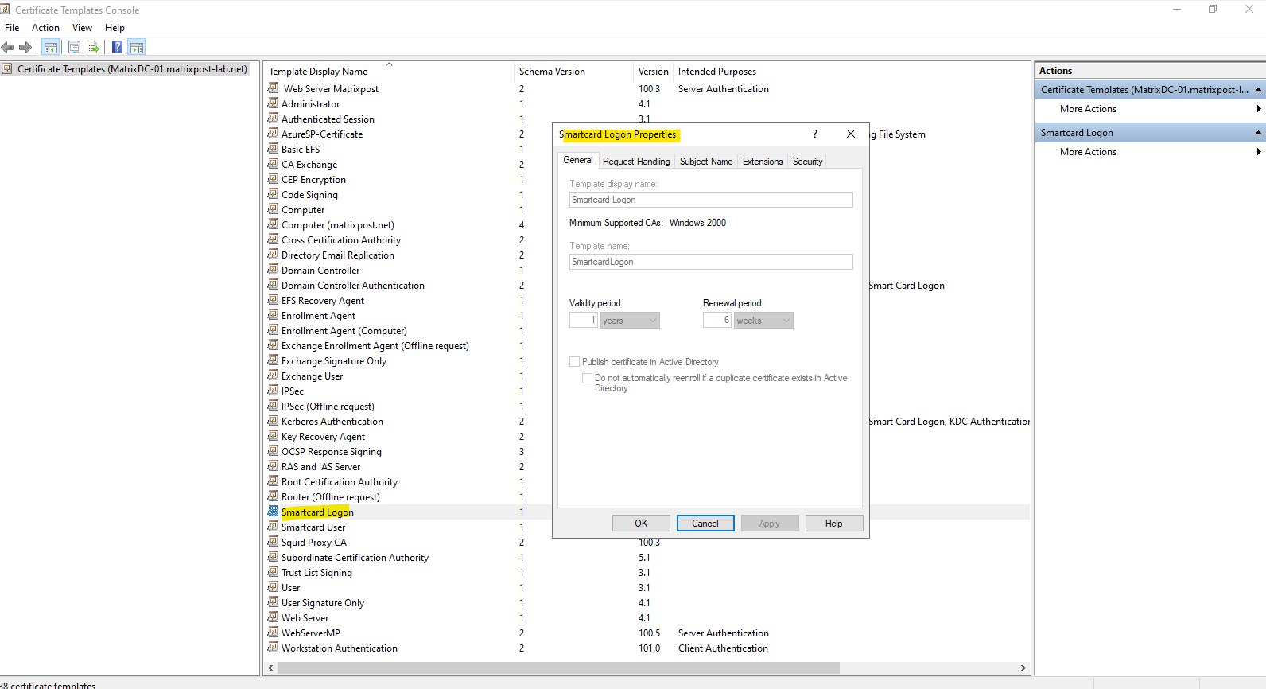Click the question mark in dialog title bar
This screenshot has width=1266, height=689.
(814, 134)
